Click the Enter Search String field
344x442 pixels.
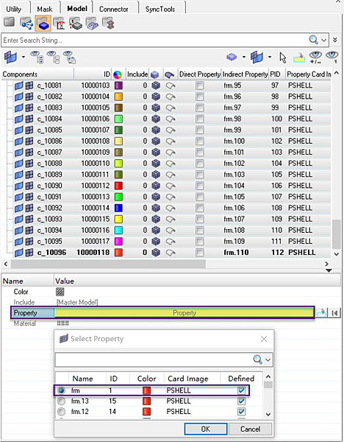(x=154, y=40)
